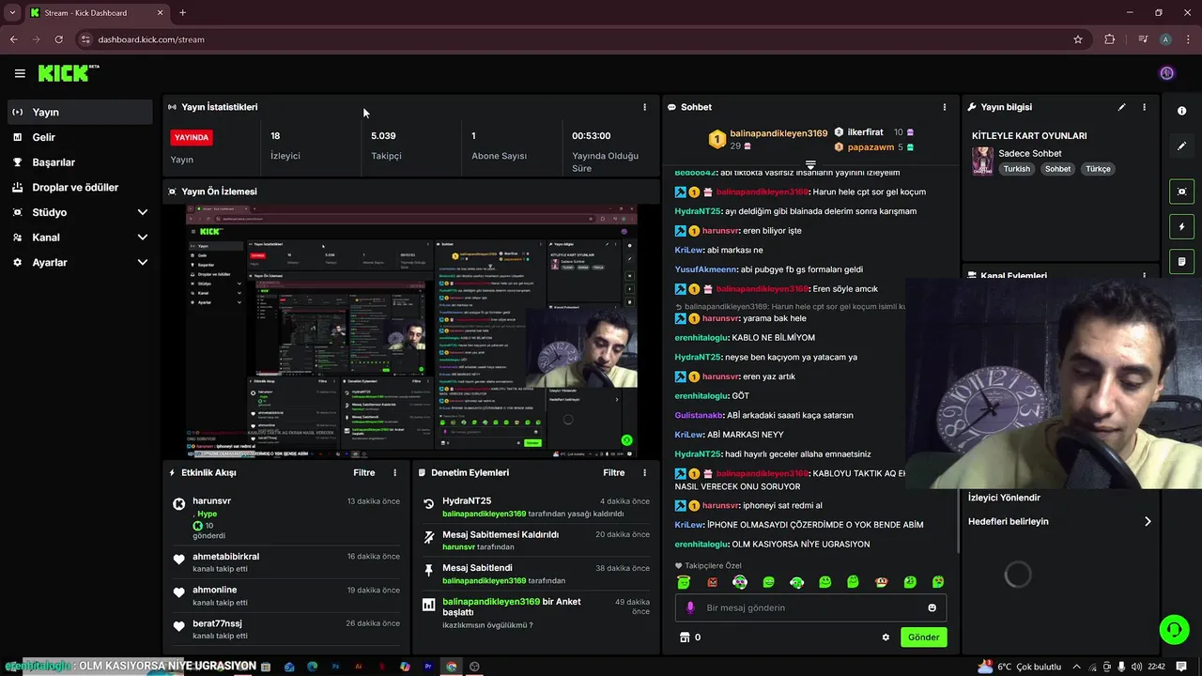Click the YAYINDA live status badge
1202x676 pixels.
[x=192, y=137]
